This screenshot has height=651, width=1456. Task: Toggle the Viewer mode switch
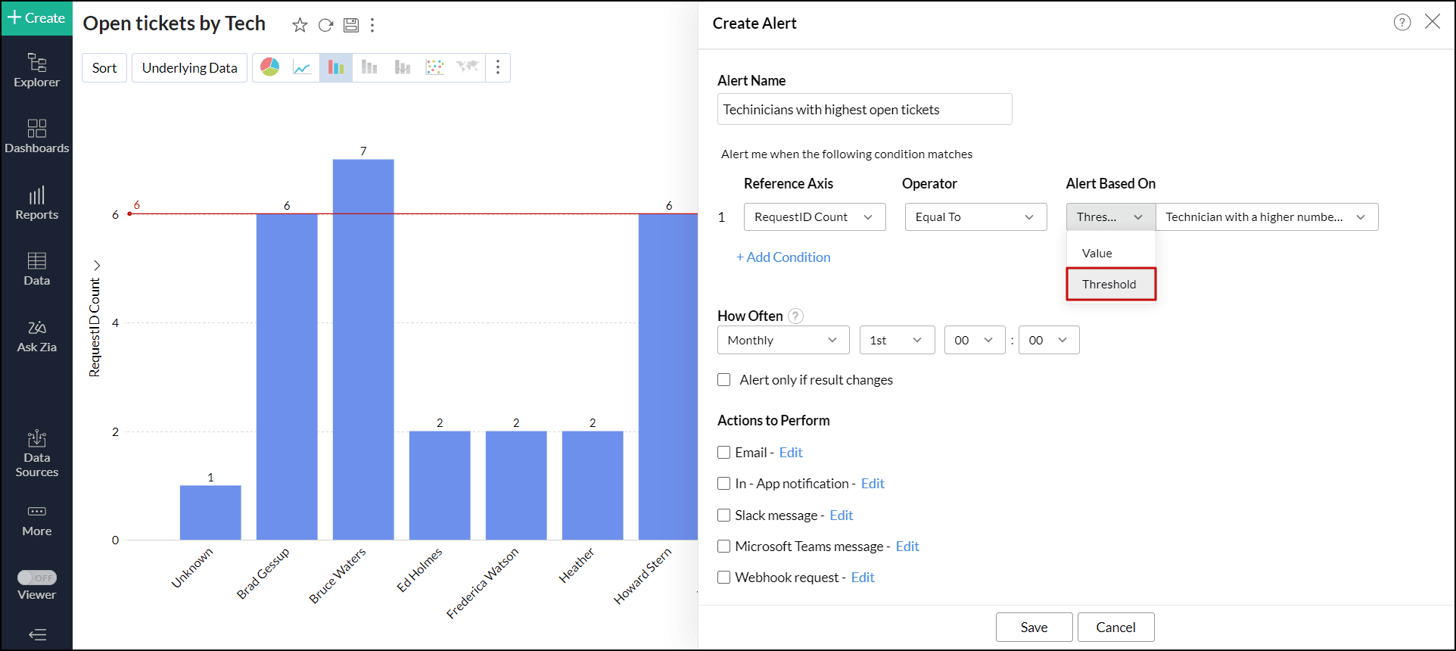tap(37, 578)
